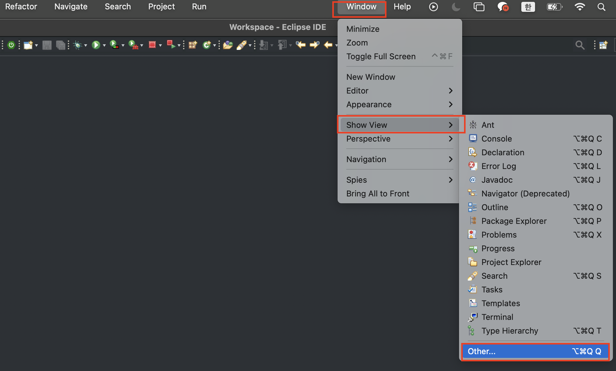Click the green Spring Boot dashboard icon

[x=11, y=45]
